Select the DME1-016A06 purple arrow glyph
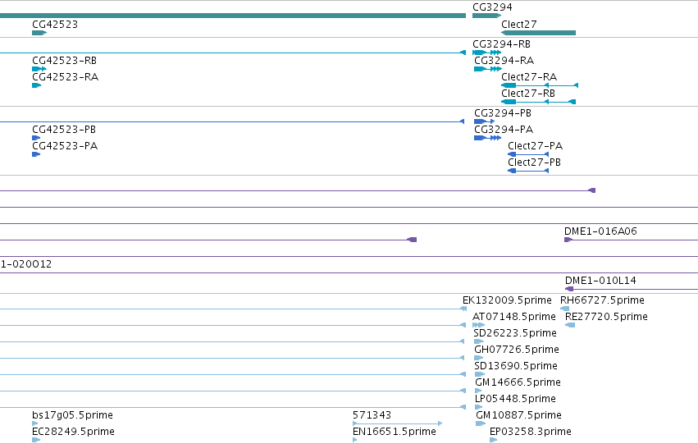This screenshot has width=698, height=444. pos(568,240)
